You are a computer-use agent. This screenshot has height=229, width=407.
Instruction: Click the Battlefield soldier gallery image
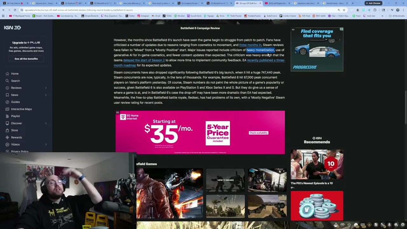(x=170, y=193)
